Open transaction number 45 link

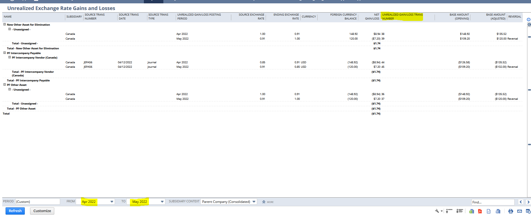[383, 67]
